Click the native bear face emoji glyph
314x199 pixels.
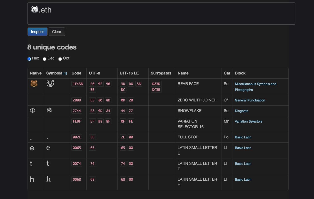tap(34, 84)
